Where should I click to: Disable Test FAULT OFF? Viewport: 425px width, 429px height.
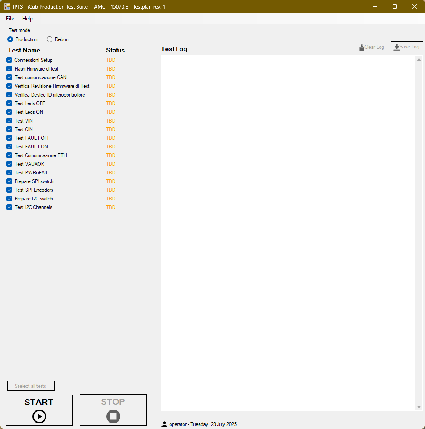10,138
